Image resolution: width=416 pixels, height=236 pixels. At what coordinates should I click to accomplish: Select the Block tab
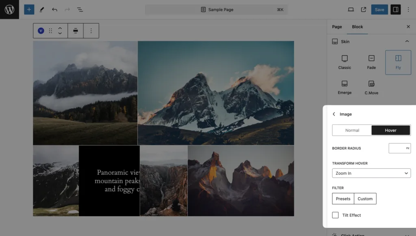pos(357,27)
